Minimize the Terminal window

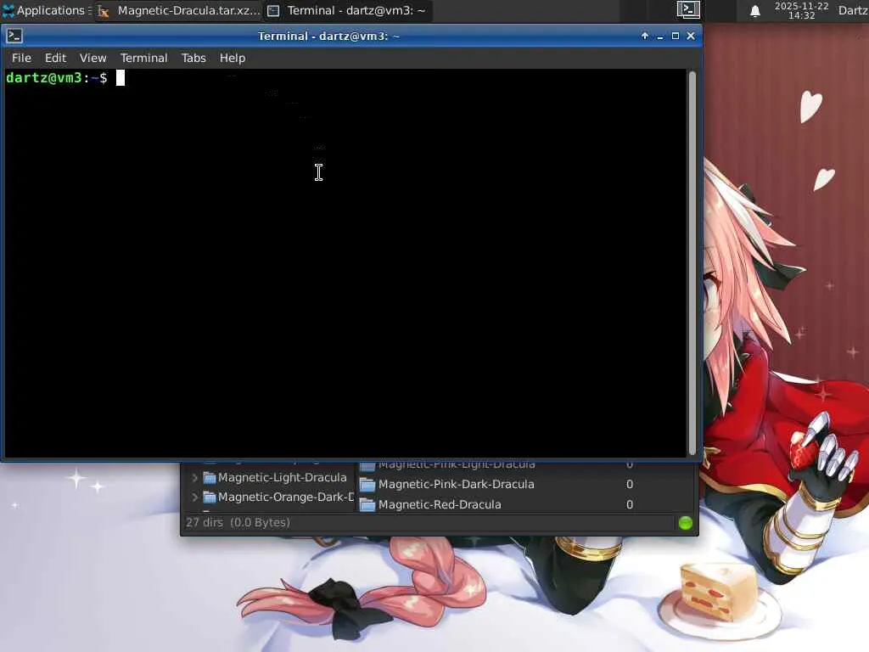tap(660, 36)
